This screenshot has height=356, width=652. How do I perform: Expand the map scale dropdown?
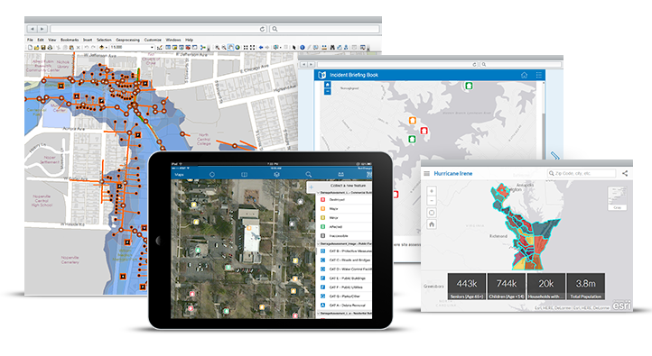[152, 48]
